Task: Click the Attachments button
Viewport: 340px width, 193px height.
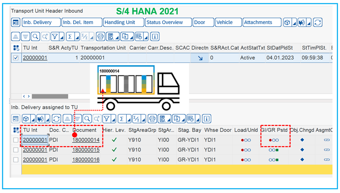Action: point(258,22)
